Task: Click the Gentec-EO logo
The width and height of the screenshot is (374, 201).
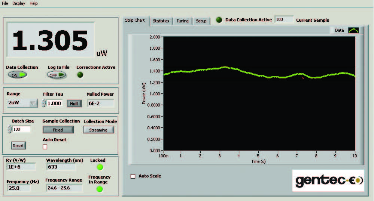Action: (x=328, y=180)
